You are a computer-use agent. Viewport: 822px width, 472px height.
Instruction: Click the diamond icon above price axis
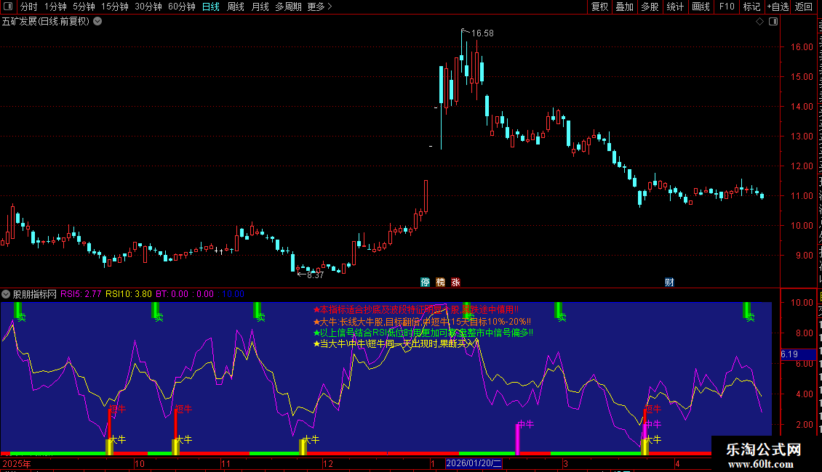[x=759, y=22]
